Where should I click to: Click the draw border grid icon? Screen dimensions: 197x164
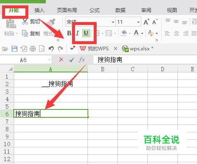tap(109, 33)
